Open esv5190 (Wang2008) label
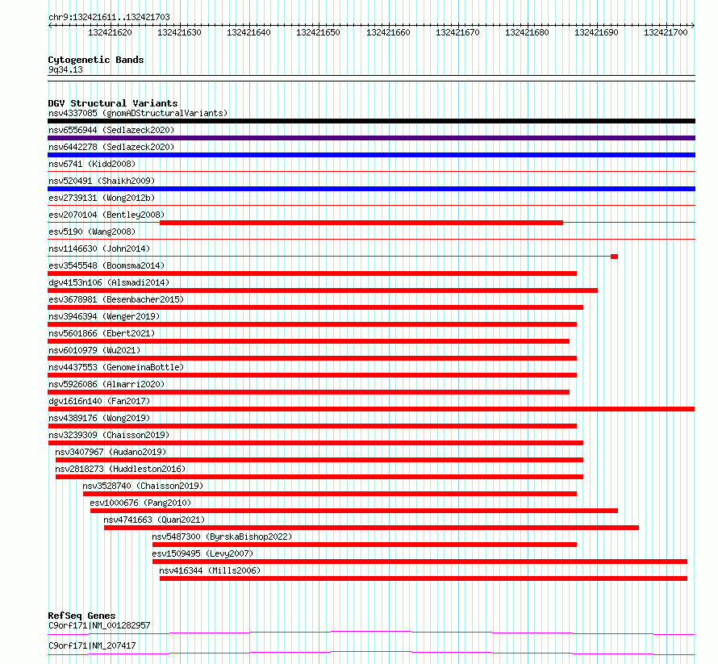This screenshot has height=664, width=718. 92,232
